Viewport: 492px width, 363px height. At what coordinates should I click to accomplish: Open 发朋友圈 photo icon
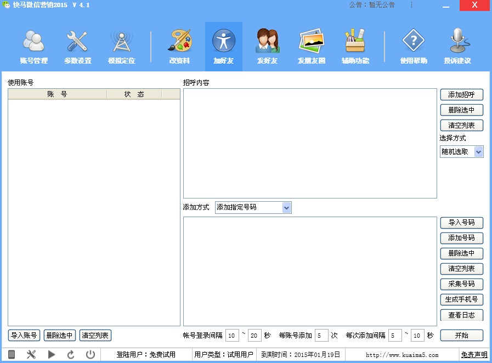pos(311,47)
